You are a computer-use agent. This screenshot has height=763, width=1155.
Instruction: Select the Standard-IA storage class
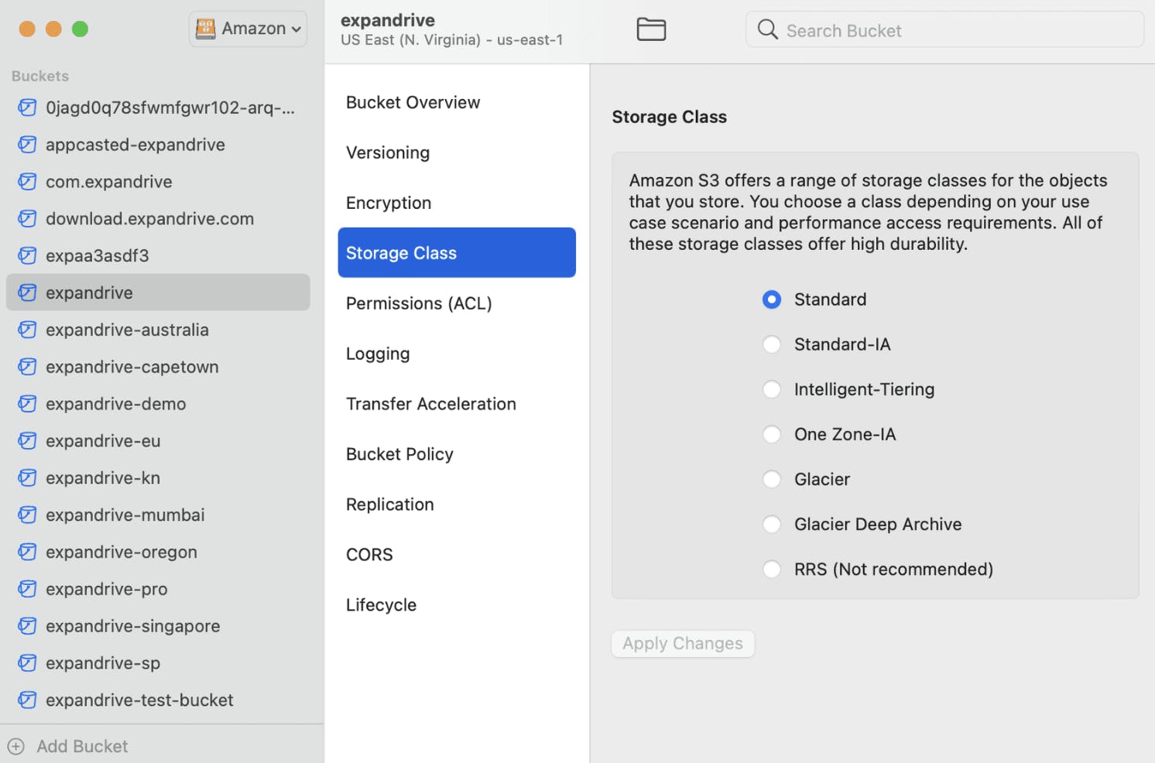click(772, 344)
